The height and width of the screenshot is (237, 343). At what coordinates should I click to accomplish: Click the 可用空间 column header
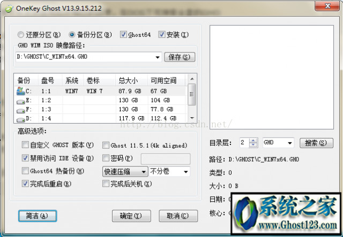(x=167, y=80)
